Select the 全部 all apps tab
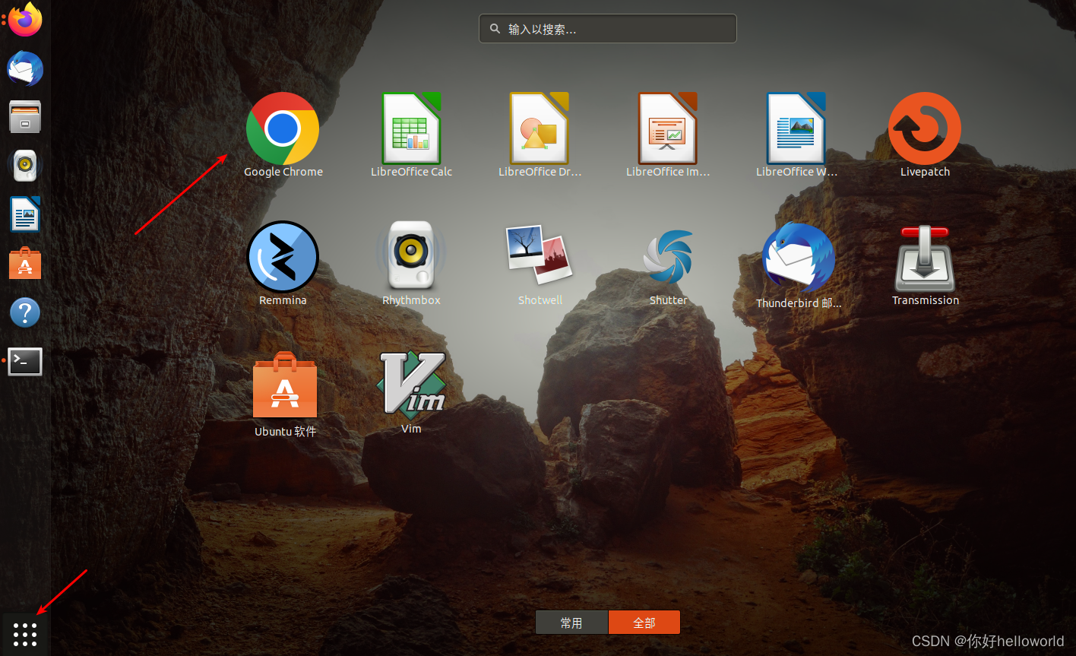The image size is (1076, 656). coord(644,623)
